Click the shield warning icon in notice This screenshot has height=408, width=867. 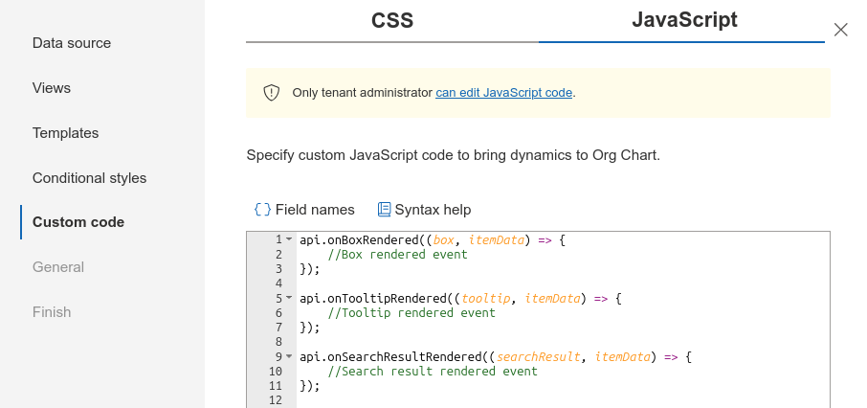(x=271, y=93)
